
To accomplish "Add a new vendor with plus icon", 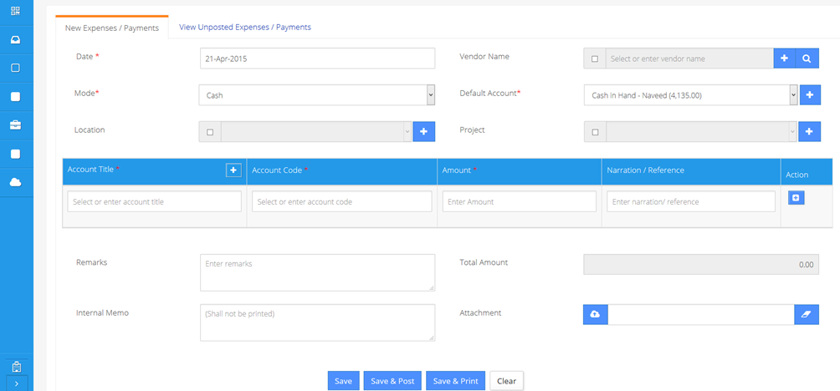I will pyautogui.click(x=784, y=58).
